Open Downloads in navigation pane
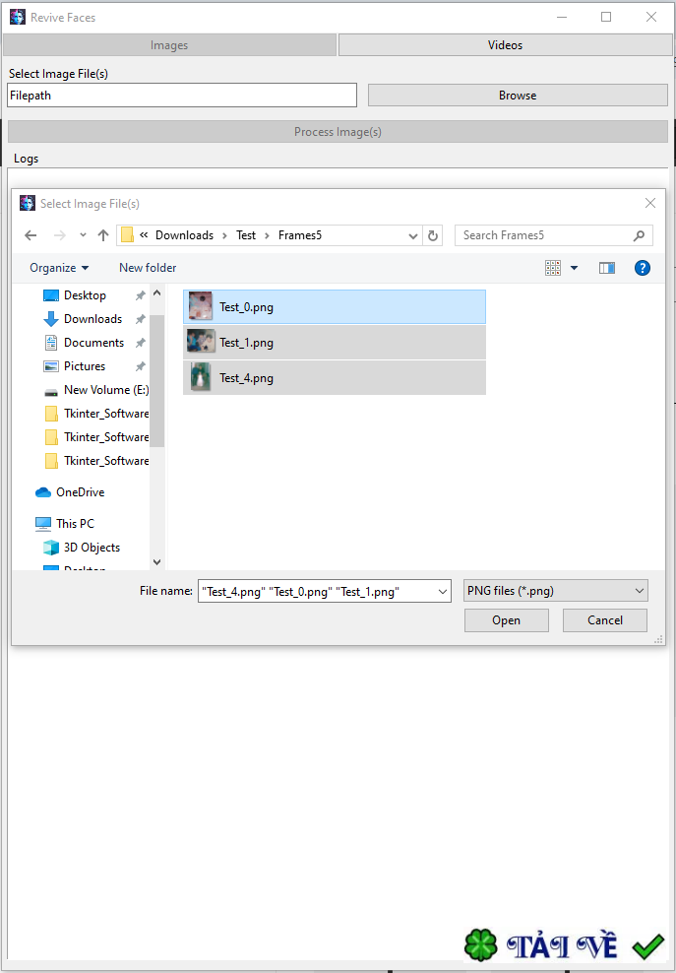676x973 pixels. click(93, 319)
